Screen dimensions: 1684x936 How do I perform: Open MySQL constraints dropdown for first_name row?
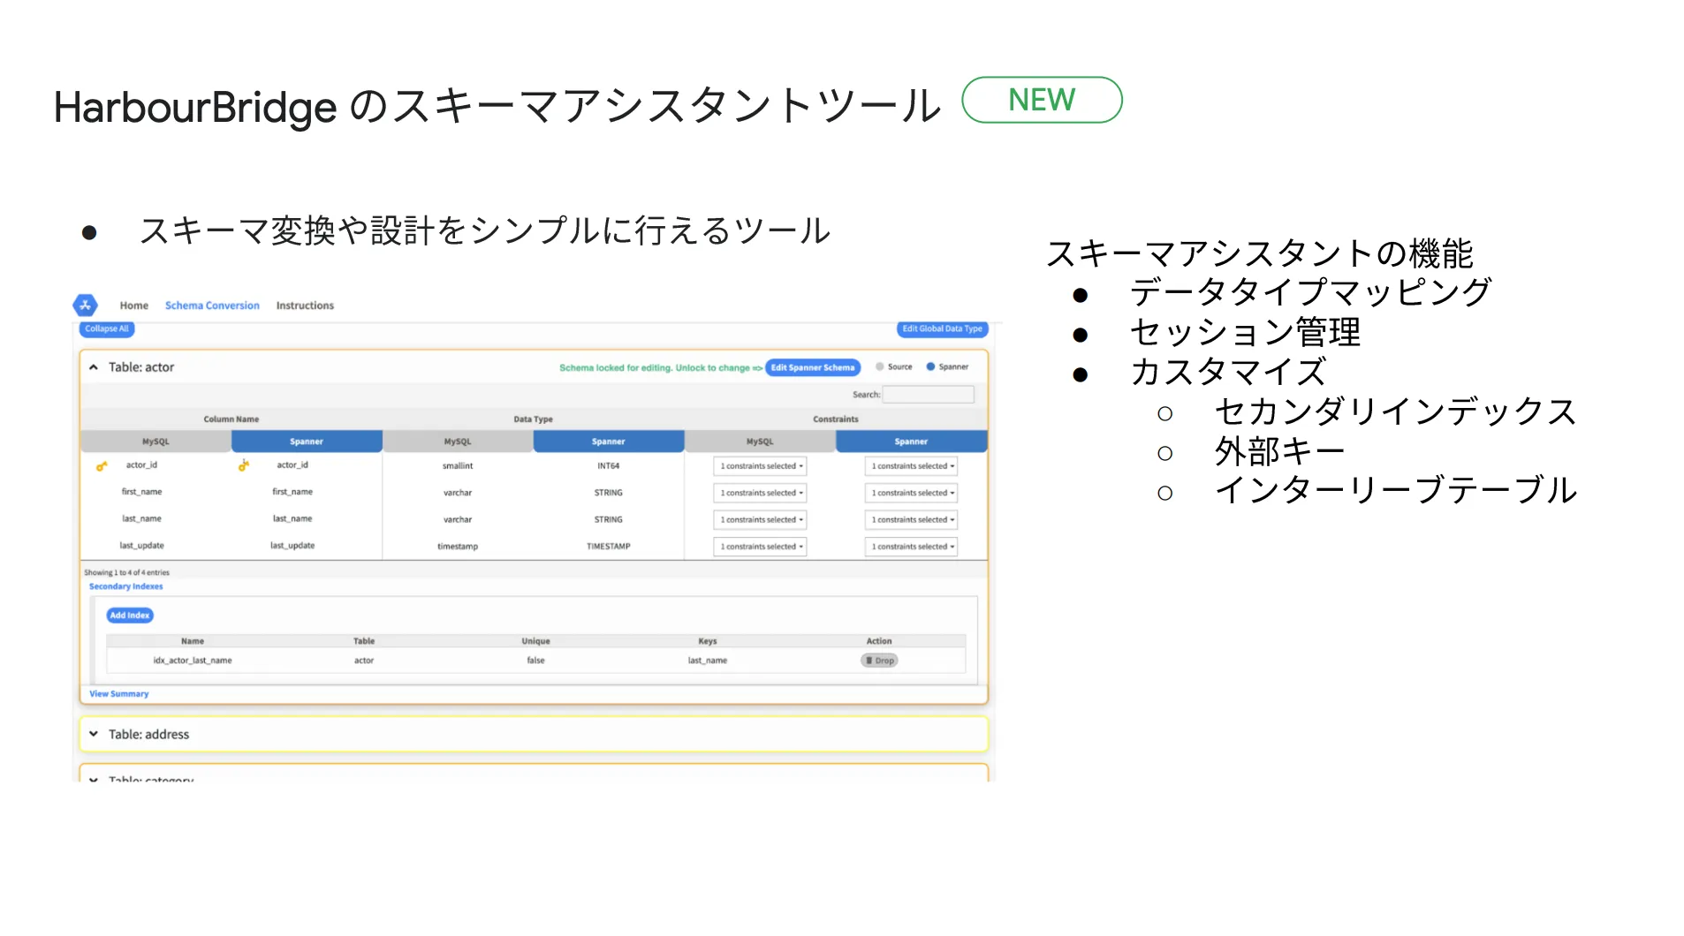coord(761,493)
